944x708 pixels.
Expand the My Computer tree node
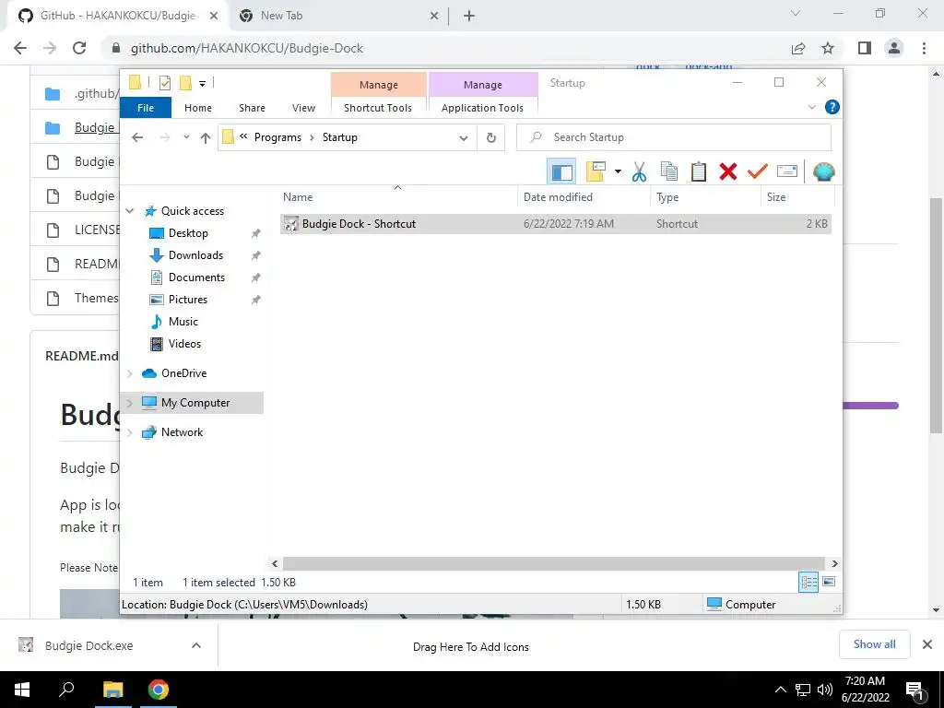(129, 403)
